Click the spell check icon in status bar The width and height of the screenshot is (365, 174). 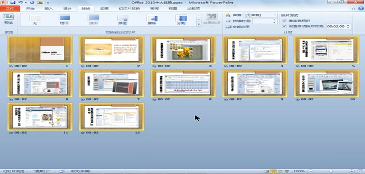click(61, 171)
